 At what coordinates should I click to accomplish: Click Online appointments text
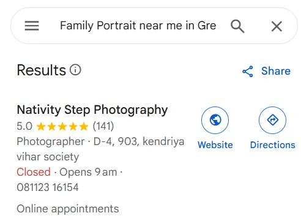(x=68, y=209)
